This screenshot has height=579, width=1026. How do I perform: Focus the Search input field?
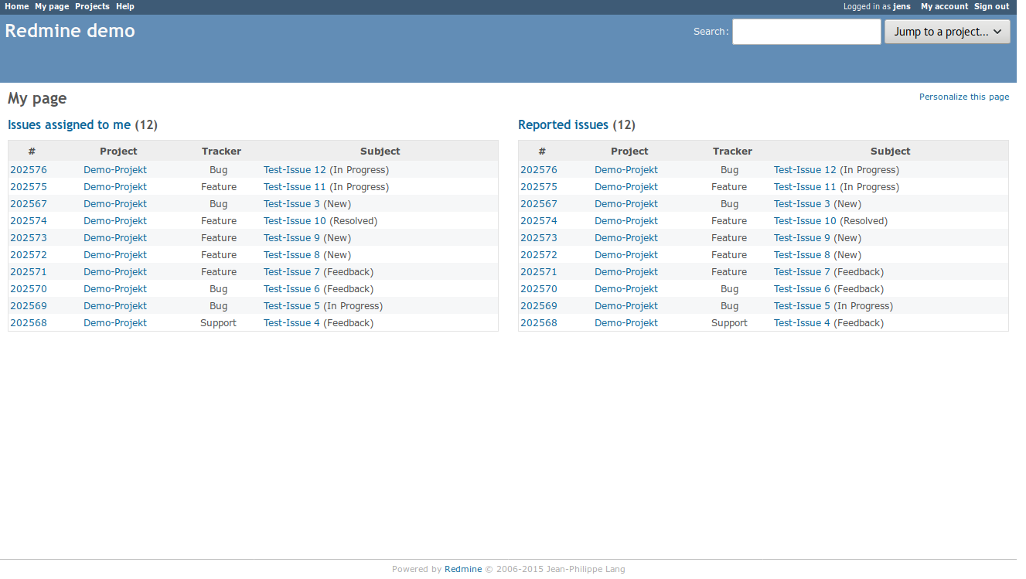(806, 32)
